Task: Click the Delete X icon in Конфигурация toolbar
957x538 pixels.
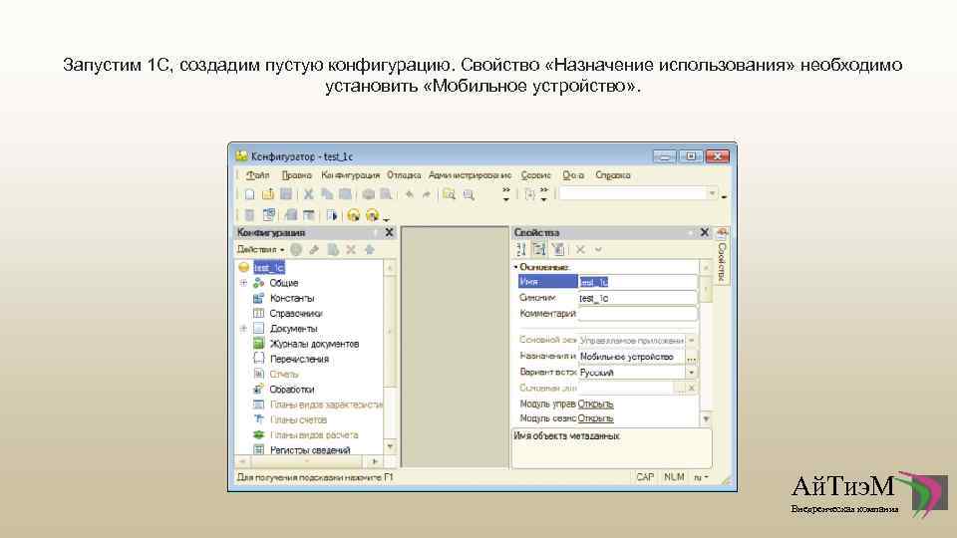Action: pos(351,249)
